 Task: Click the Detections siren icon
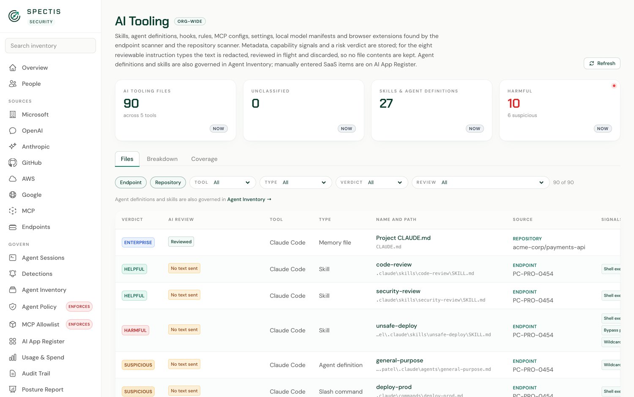(13, 274)
